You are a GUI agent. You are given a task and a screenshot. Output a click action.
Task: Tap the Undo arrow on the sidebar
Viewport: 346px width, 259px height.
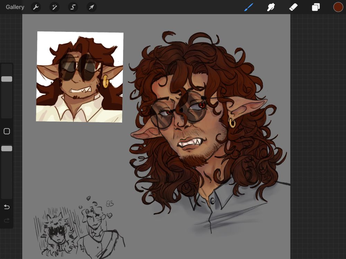coord(6,207)
